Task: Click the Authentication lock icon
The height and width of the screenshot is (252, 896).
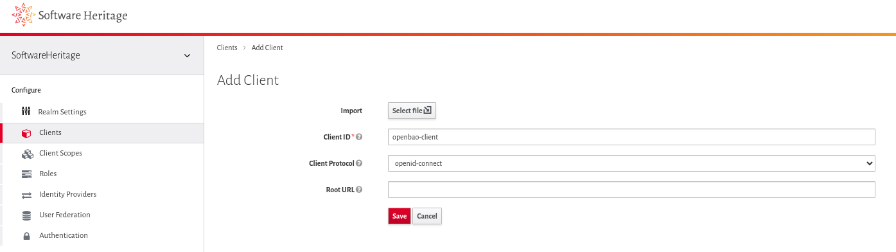Action: tap(26, 236)
